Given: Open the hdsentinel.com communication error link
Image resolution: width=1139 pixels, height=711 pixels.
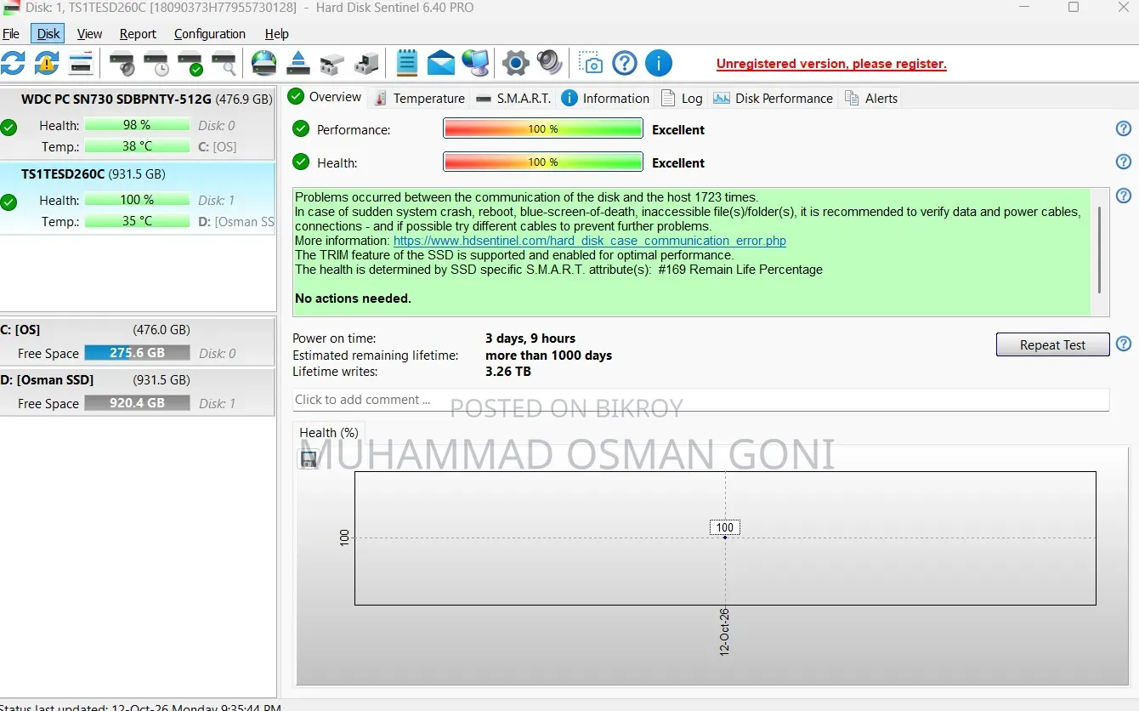Looking at the screenshot, I should (x=590, y=241).
